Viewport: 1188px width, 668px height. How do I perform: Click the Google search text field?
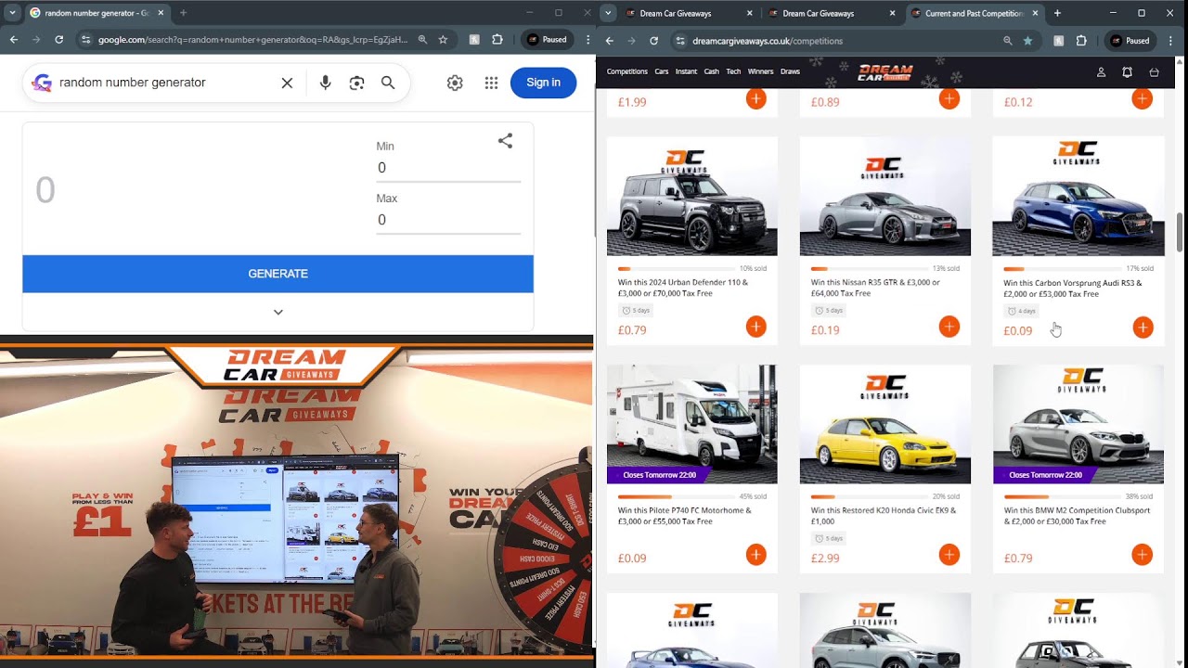click(165, 83)
